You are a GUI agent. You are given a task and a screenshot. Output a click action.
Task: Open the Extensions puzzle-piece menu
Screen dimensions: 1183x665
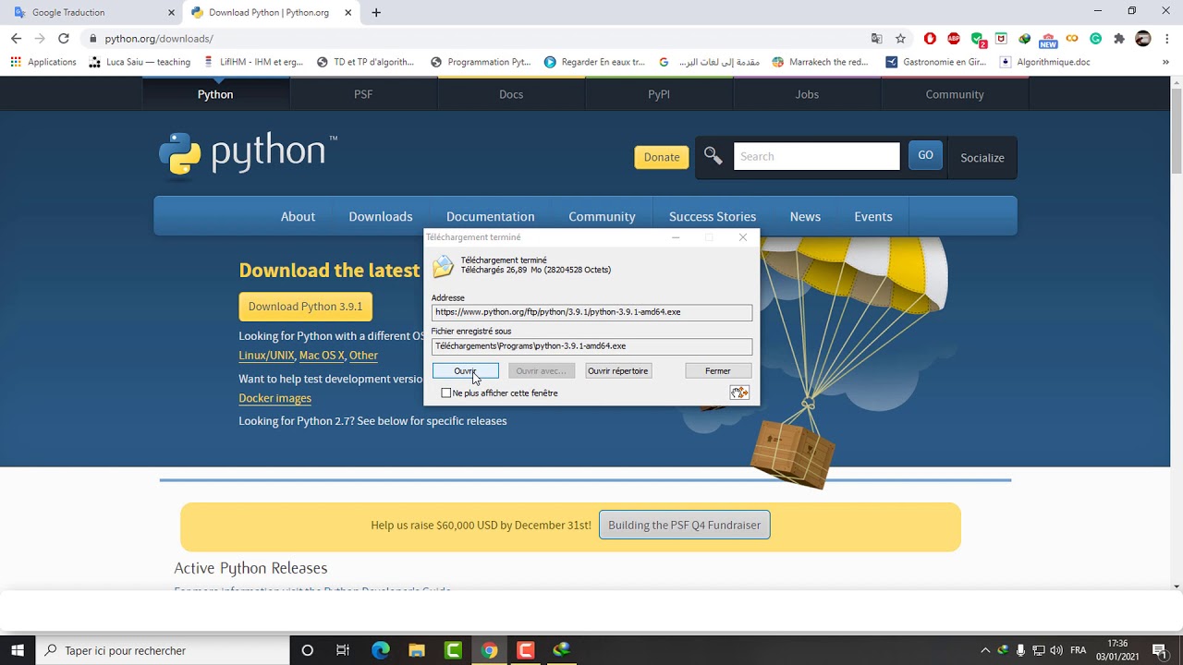(1119, 39)
